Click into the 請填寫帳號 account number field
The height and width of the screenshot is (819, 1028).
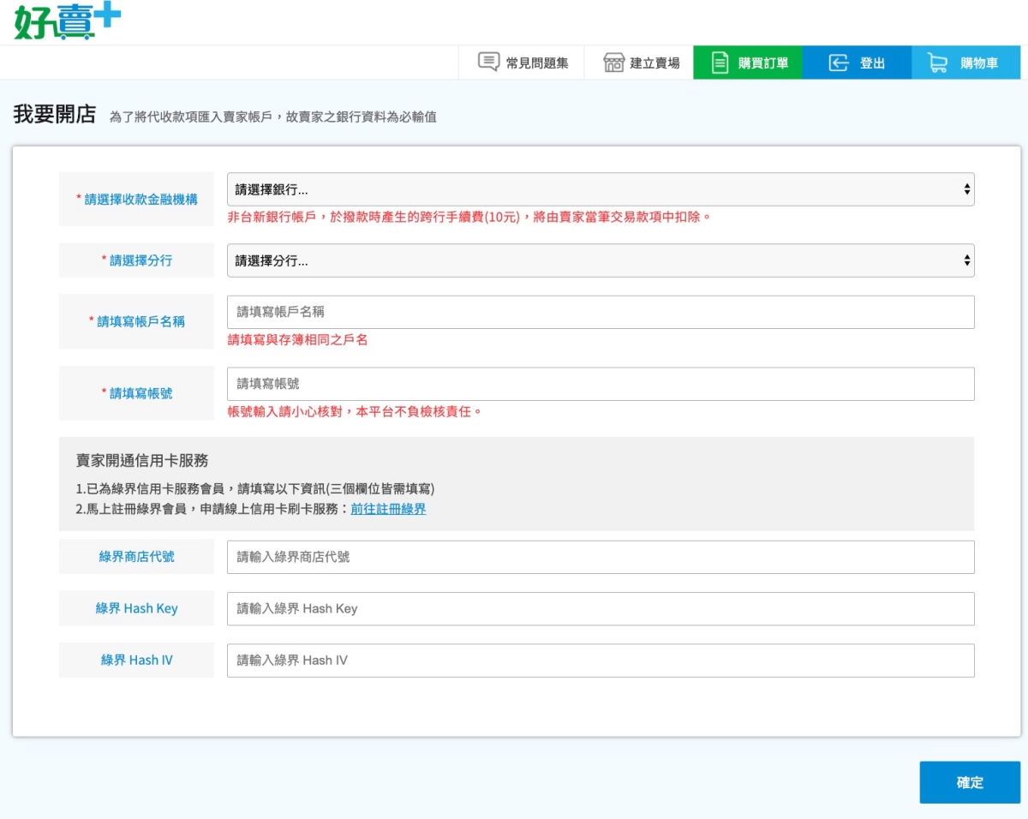coord(600,384)
